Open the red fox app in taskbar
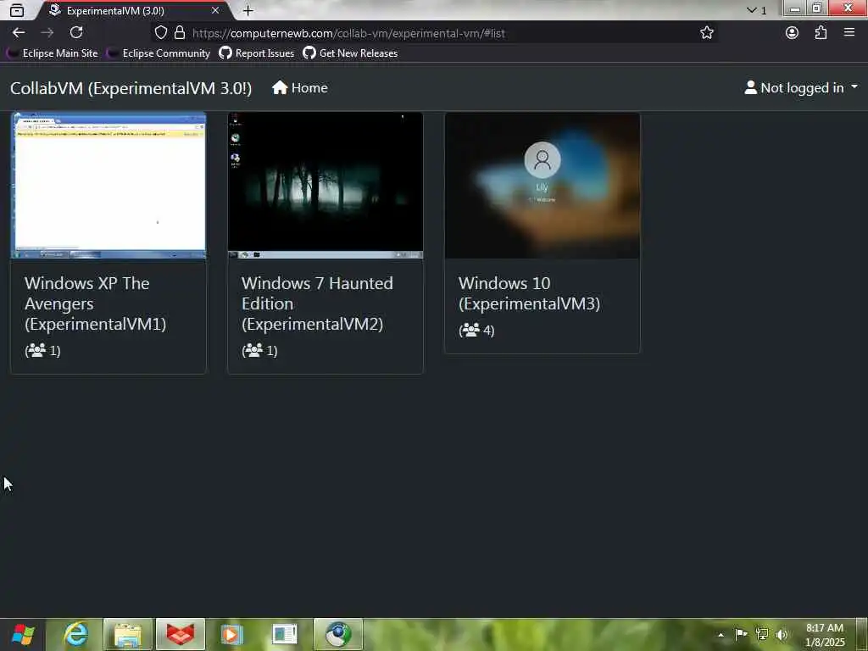The height and width of the screenshot is (651, 868). 181,634
